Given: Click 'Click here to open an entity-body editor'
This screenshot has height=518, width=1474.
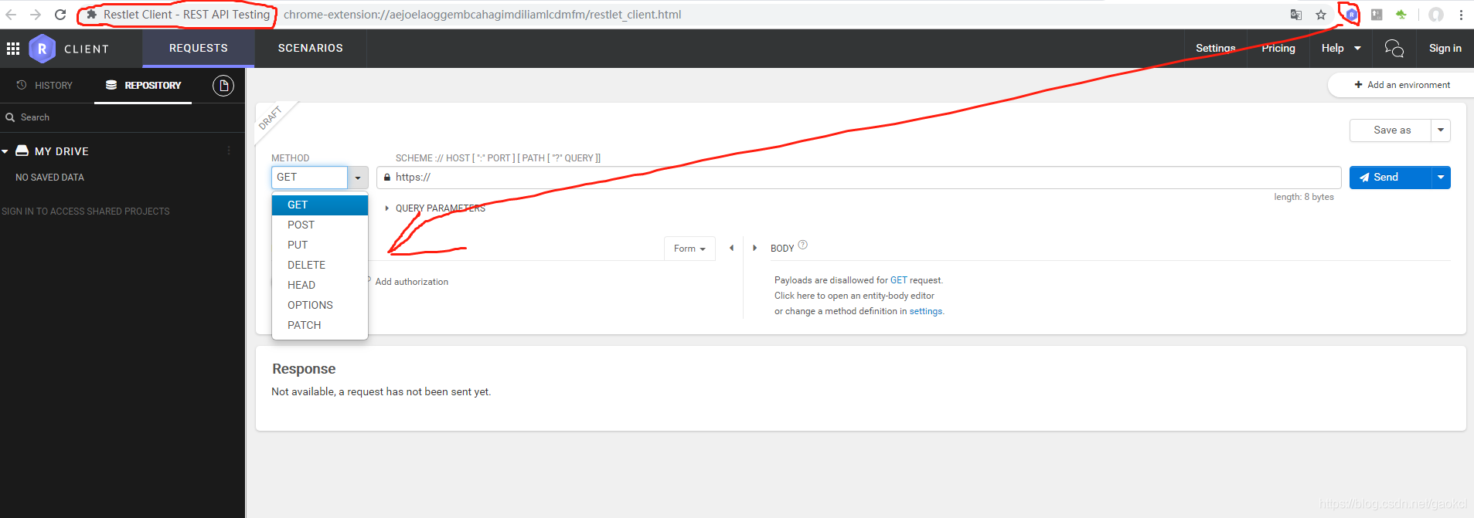Looking at the screenshot, I should (x=854, y=296).
